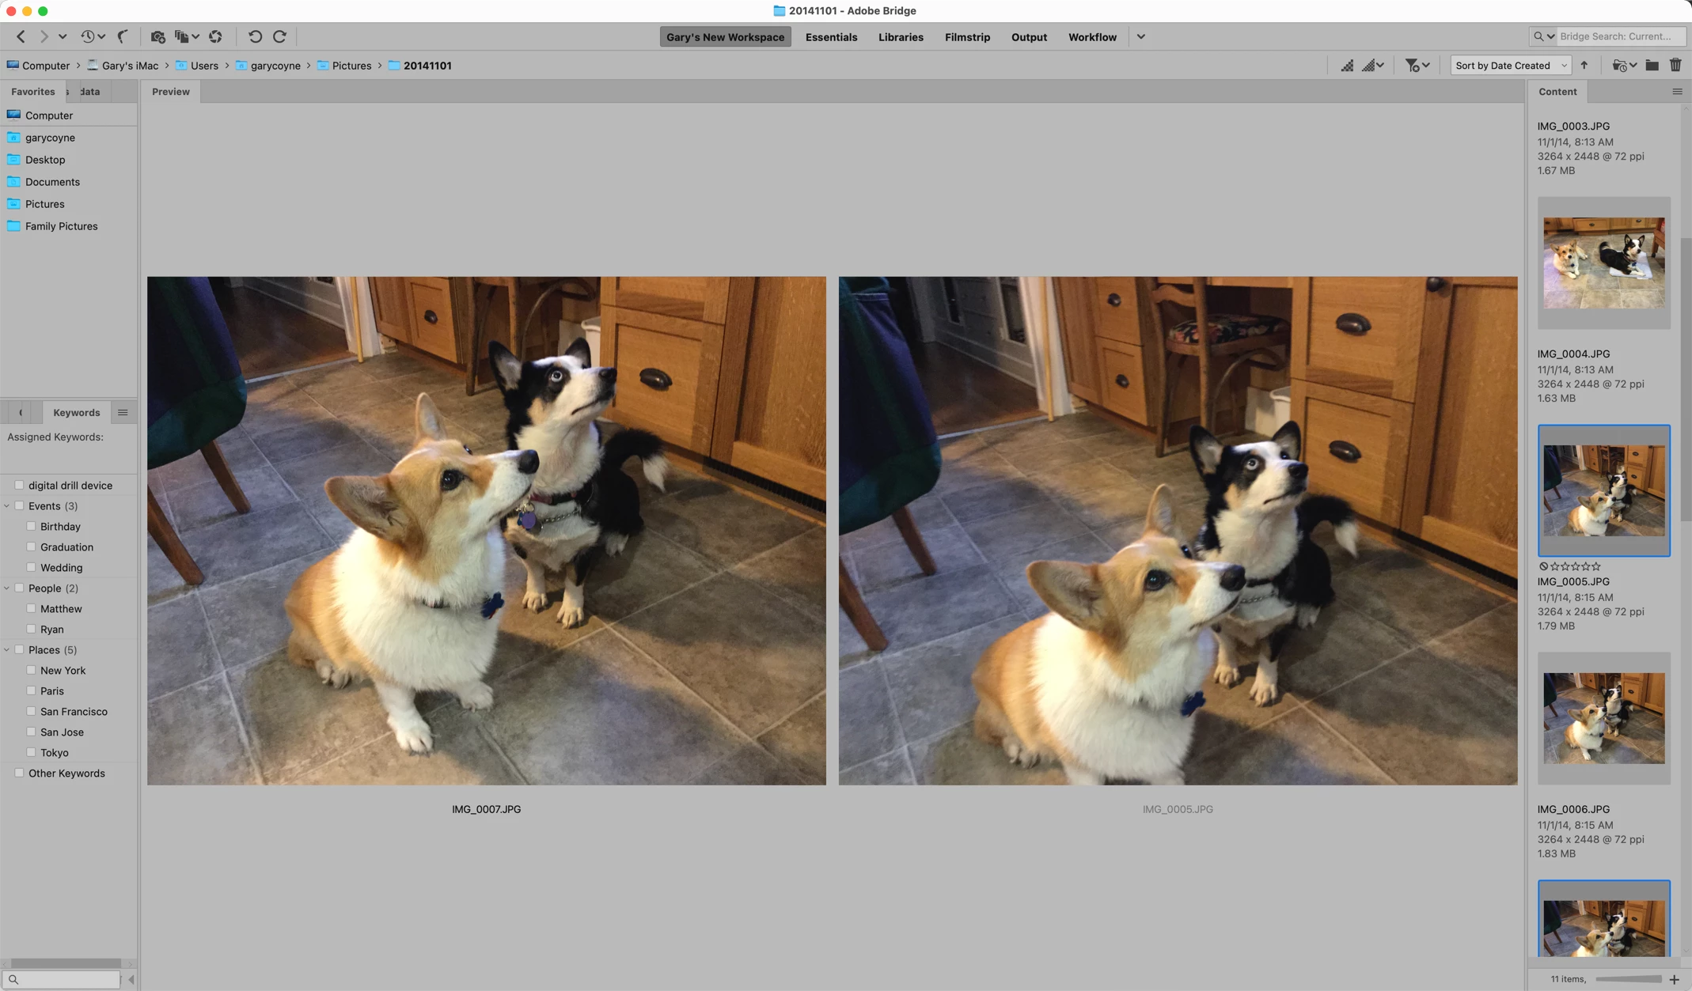Check the Birthday keyword checkbox
The width and height of the screenshot is (1692, 991).
point(31,526)
